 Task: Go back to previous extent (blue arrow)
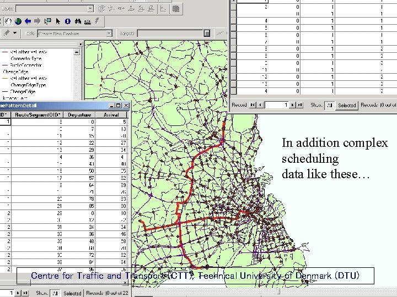(28, 21)
